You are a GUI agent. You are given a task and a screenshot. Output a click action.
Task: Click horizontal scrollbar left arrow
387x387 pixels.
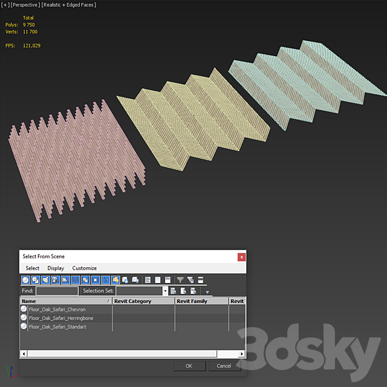click(24, 354)
